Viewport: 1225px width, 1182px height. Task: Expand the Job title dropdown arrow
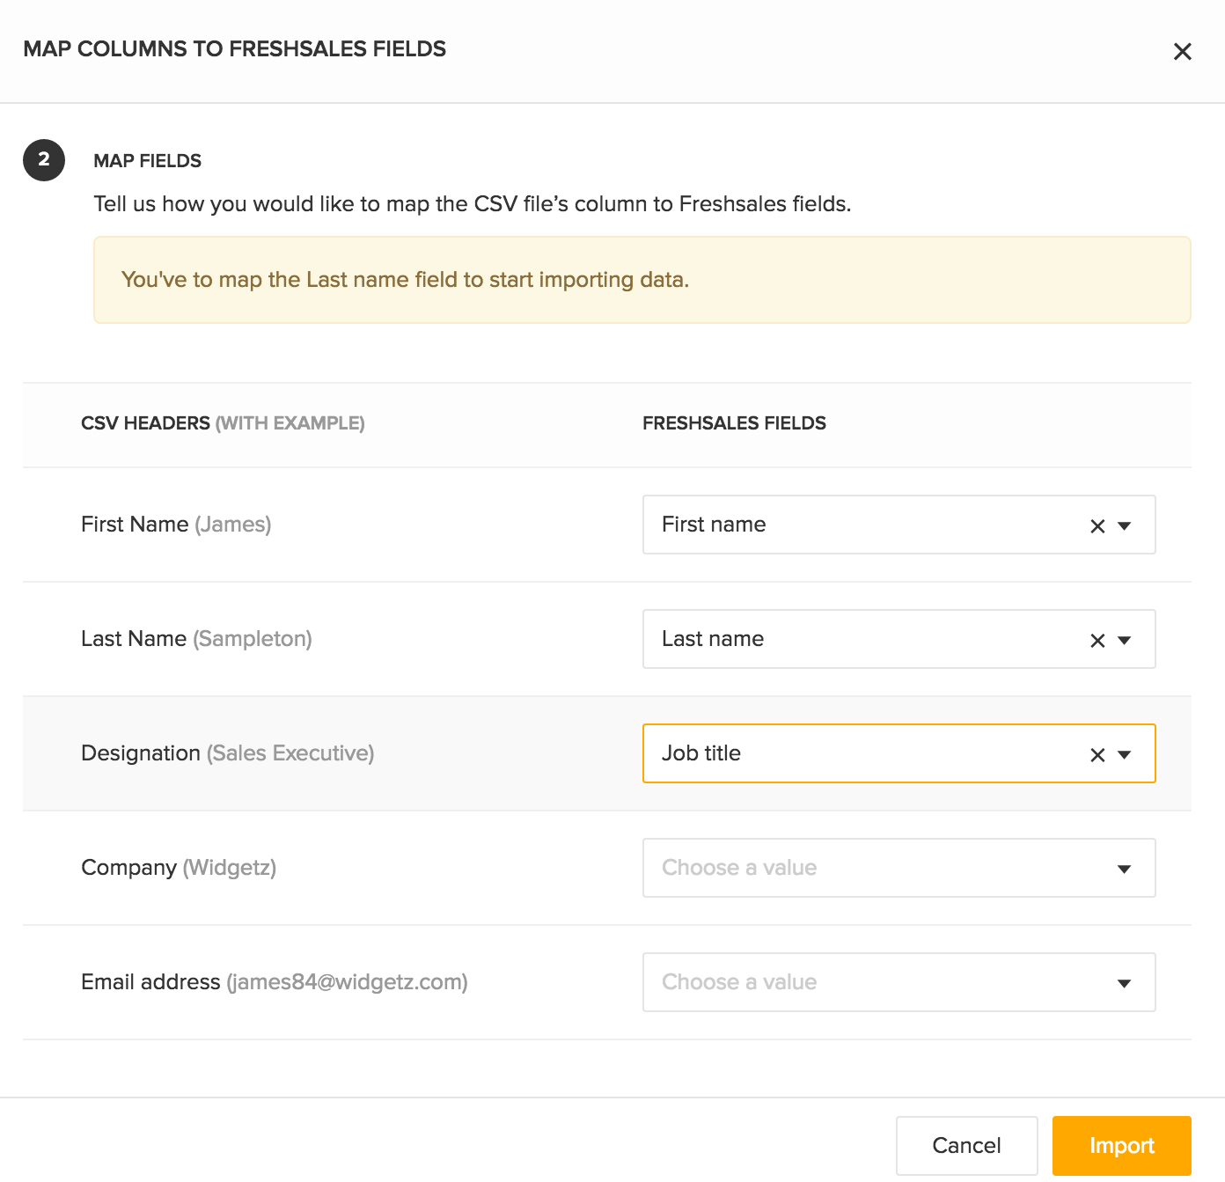(x=1124, y=755)
